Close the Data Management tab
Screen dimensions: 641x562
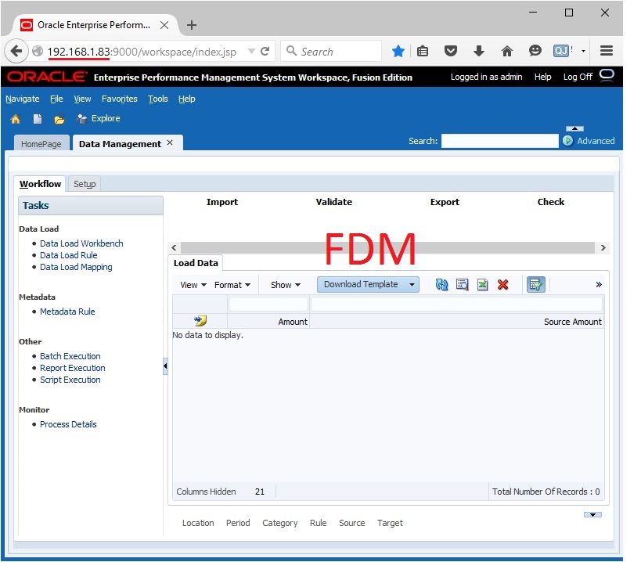[x=170, y=143]
